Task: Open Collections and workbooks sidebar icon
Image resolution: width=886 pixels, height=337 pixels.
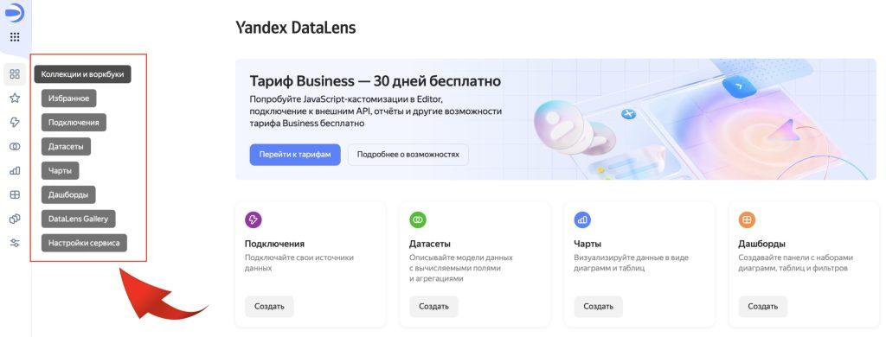Action: (16, 74)
